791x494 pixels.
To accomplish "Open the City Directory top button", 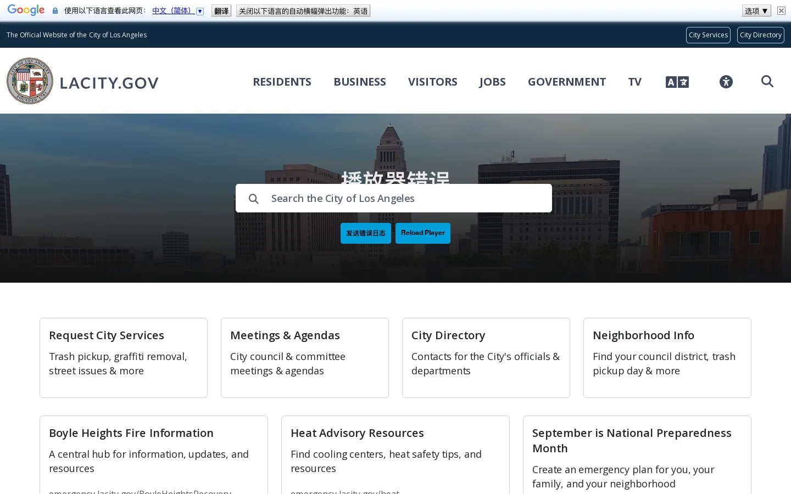I will [761, 35].
